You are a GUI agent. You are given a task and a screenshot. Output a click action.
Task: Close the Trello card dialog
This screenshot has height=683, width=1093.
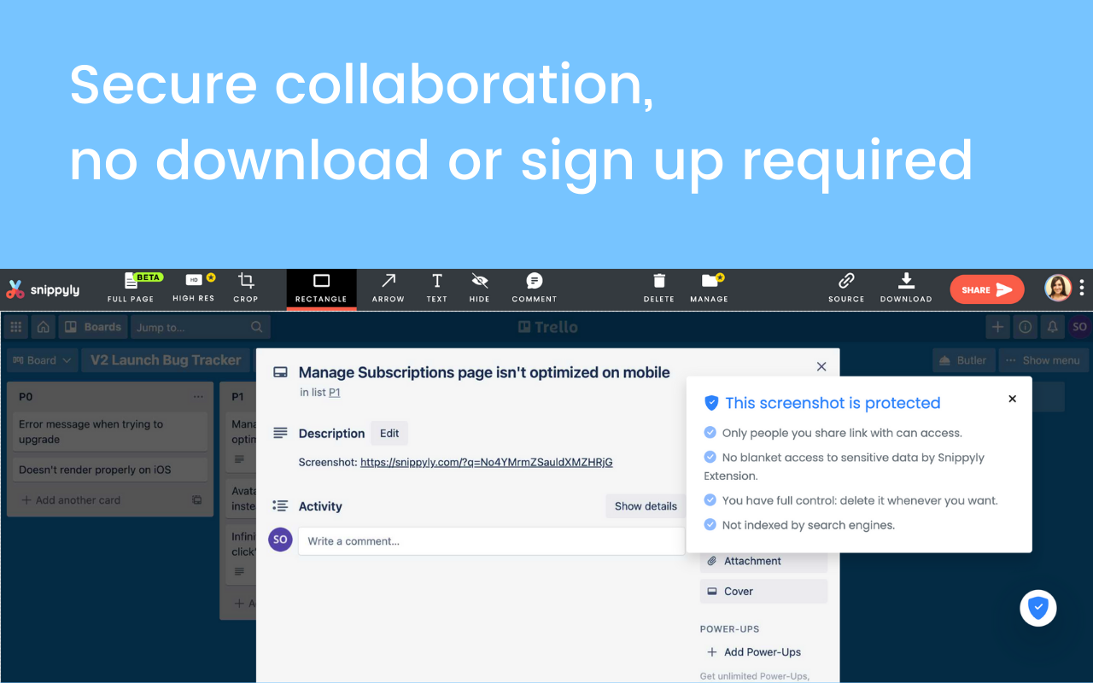point(821,366)
